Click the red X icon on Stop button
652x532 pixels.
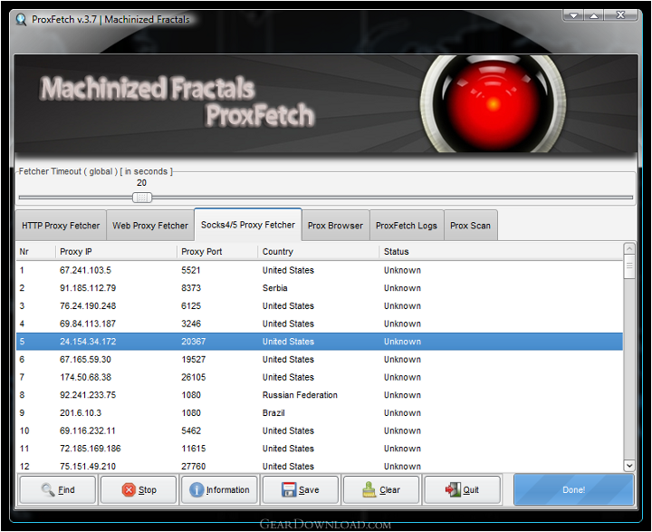coord(129,489)
